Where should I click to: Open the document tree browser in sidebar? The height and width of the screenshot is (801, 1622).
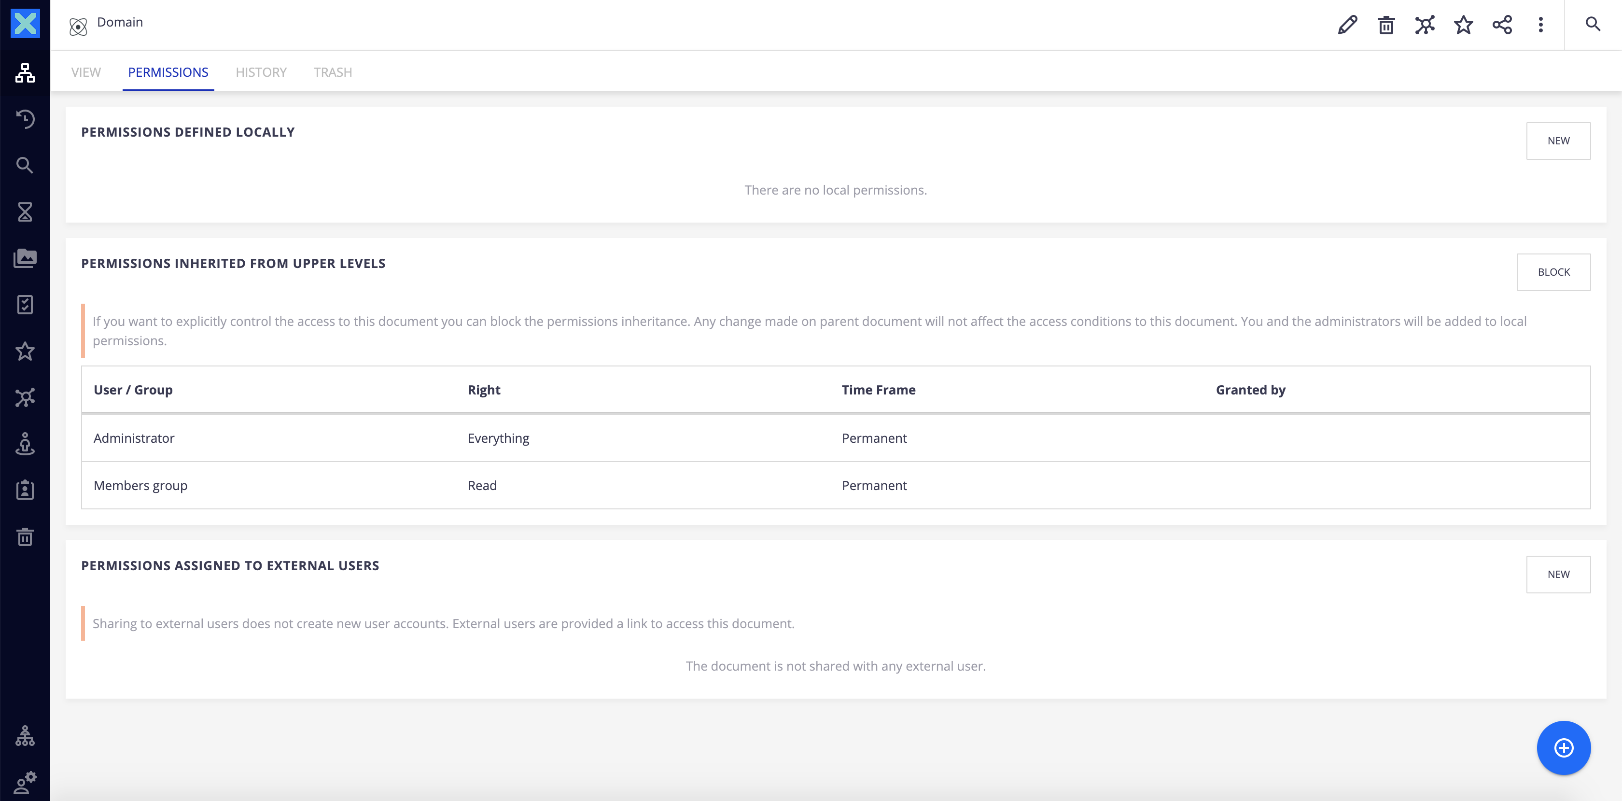click(25, 73)
